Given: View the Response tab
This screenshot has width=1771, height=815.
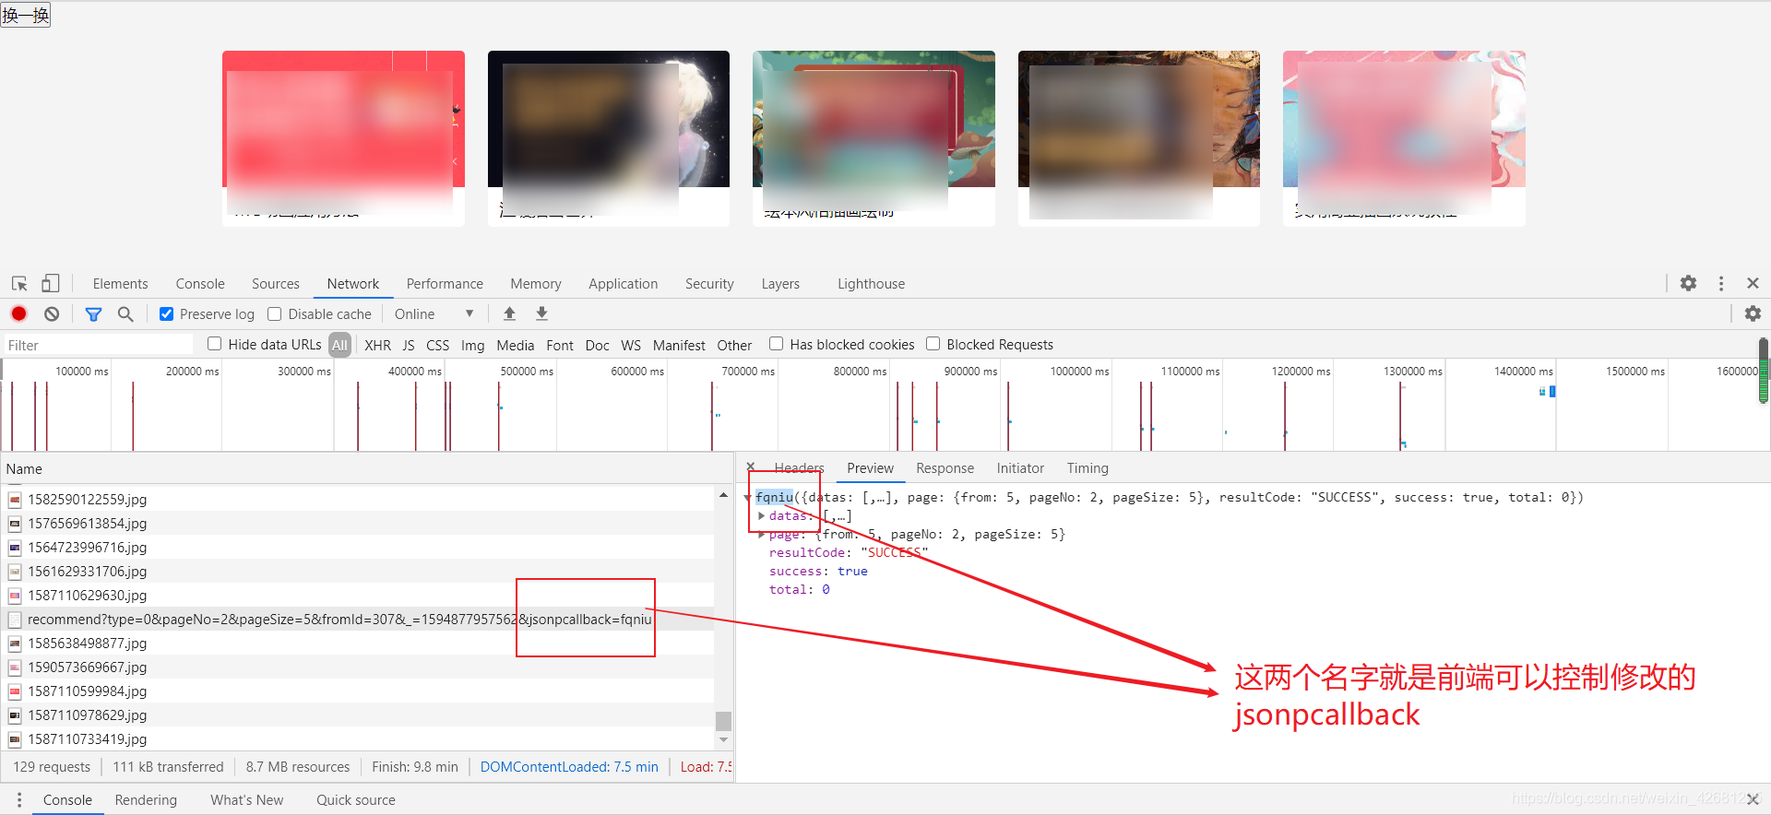Looking at the screenshot, I should (x=945, y=468).
